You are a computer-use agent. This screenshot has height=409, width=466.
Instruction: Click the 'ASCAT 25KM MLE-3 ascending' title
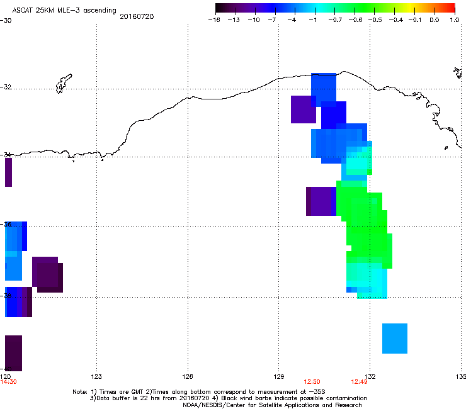point(64,11)
